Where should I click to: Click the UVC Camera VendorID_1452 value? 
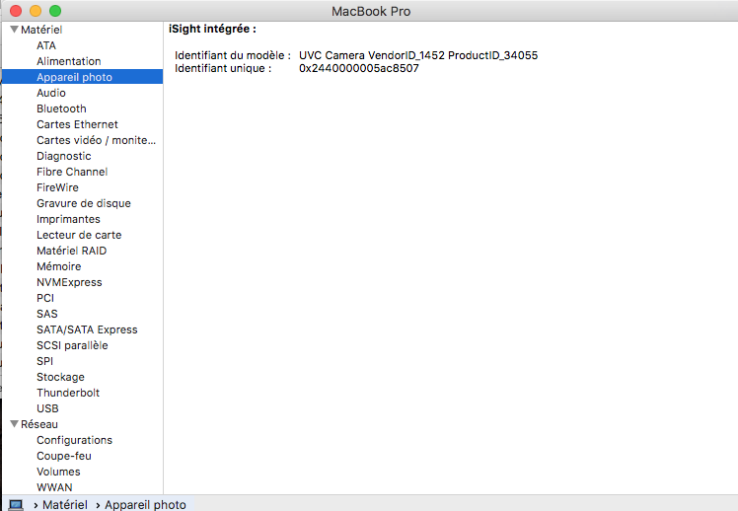(x=418, y=55)
